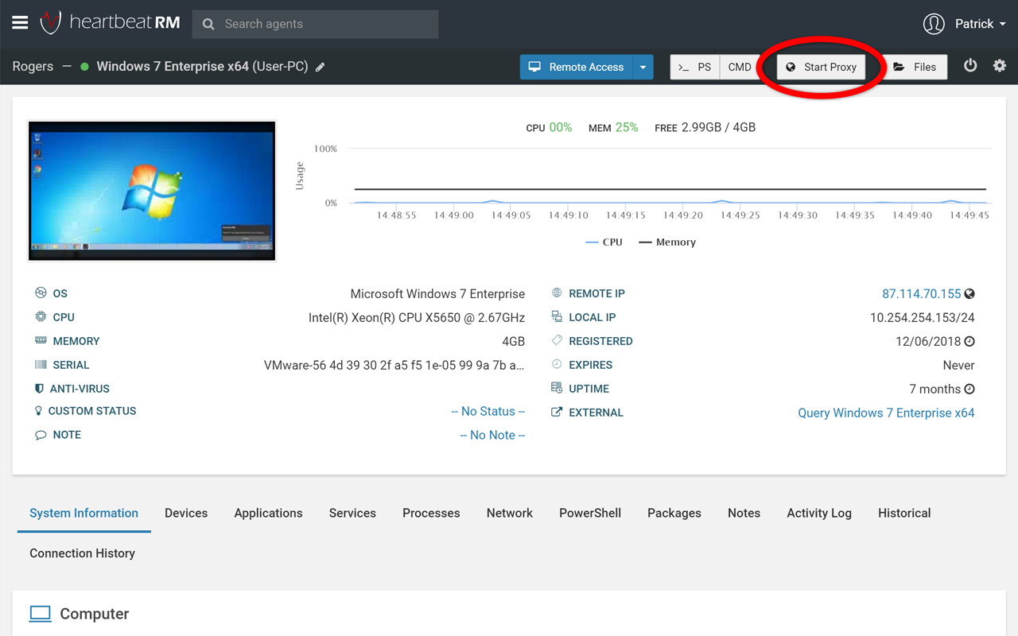
Task: Click the clock icon next to uptime value
Action: coord(969,390)
